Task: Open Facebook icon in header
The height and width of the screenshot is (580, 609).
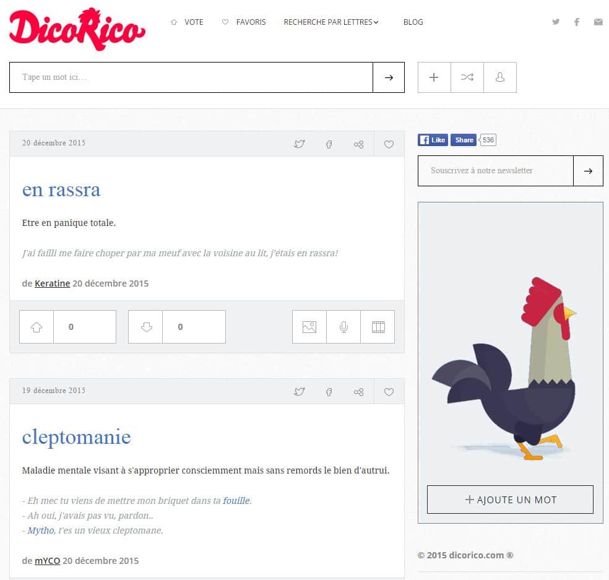Action: click(577, 22)
